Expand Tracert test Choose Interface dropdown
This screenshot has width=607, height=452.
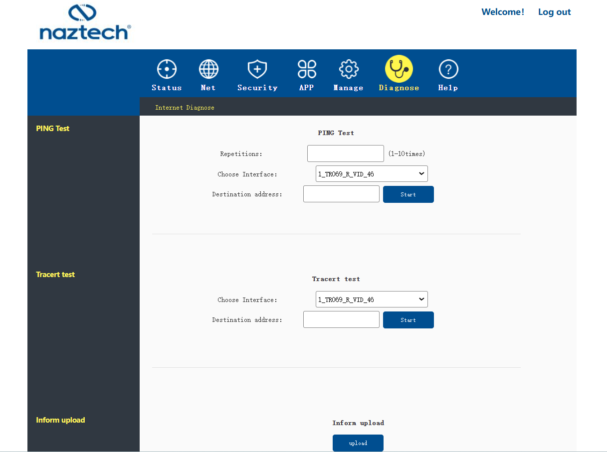(372, 300)
